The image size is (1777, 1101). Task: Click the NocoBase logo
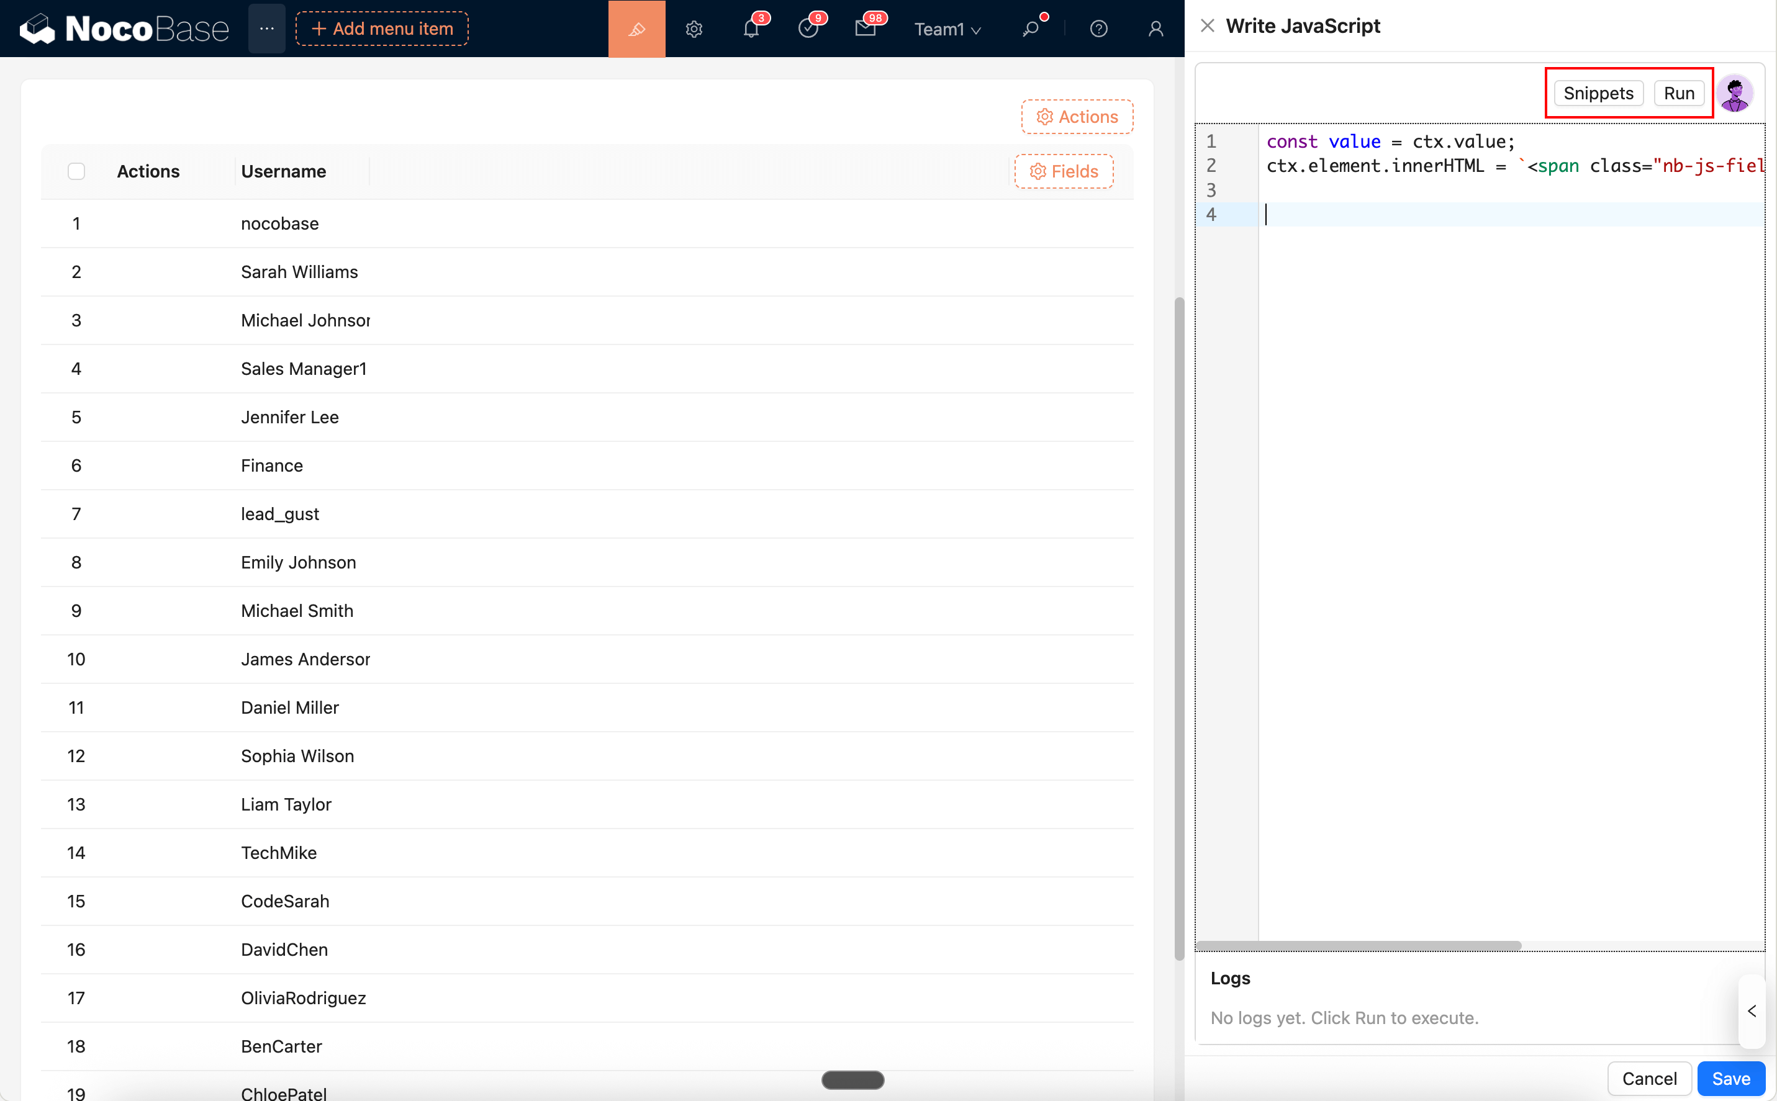pos(122,29)
